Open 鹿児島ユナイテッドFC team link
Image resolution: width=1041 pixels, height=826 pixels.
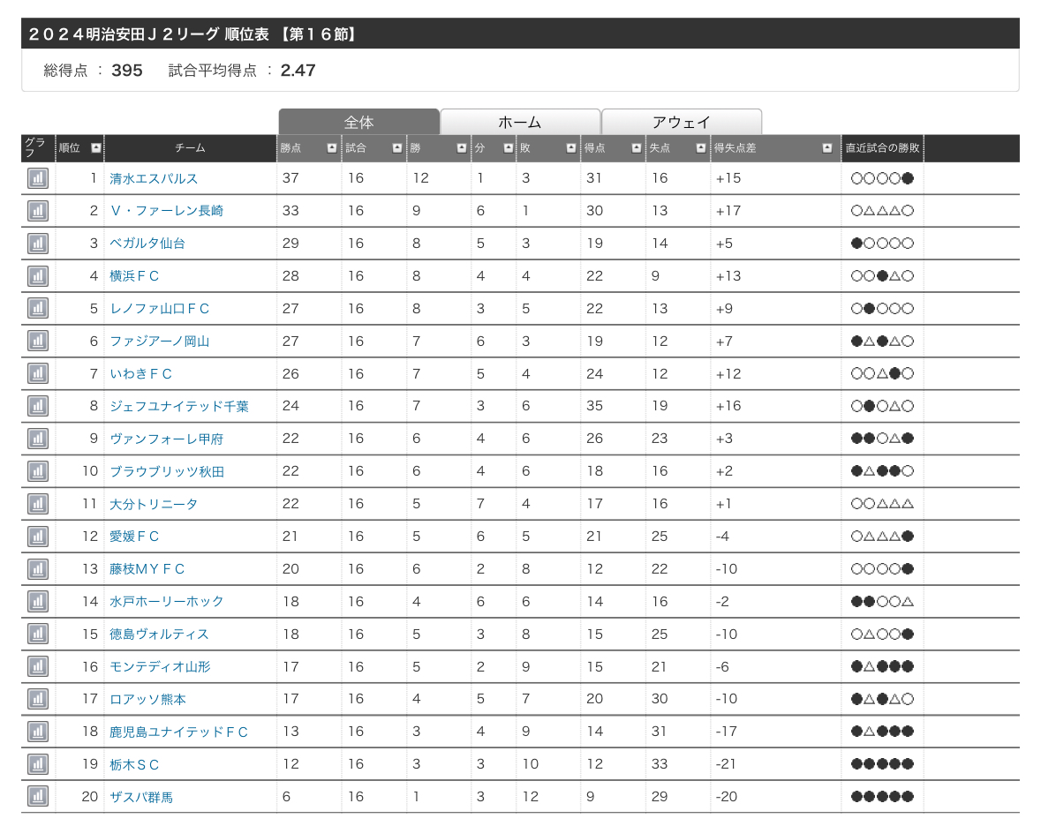tap(178, 732)
